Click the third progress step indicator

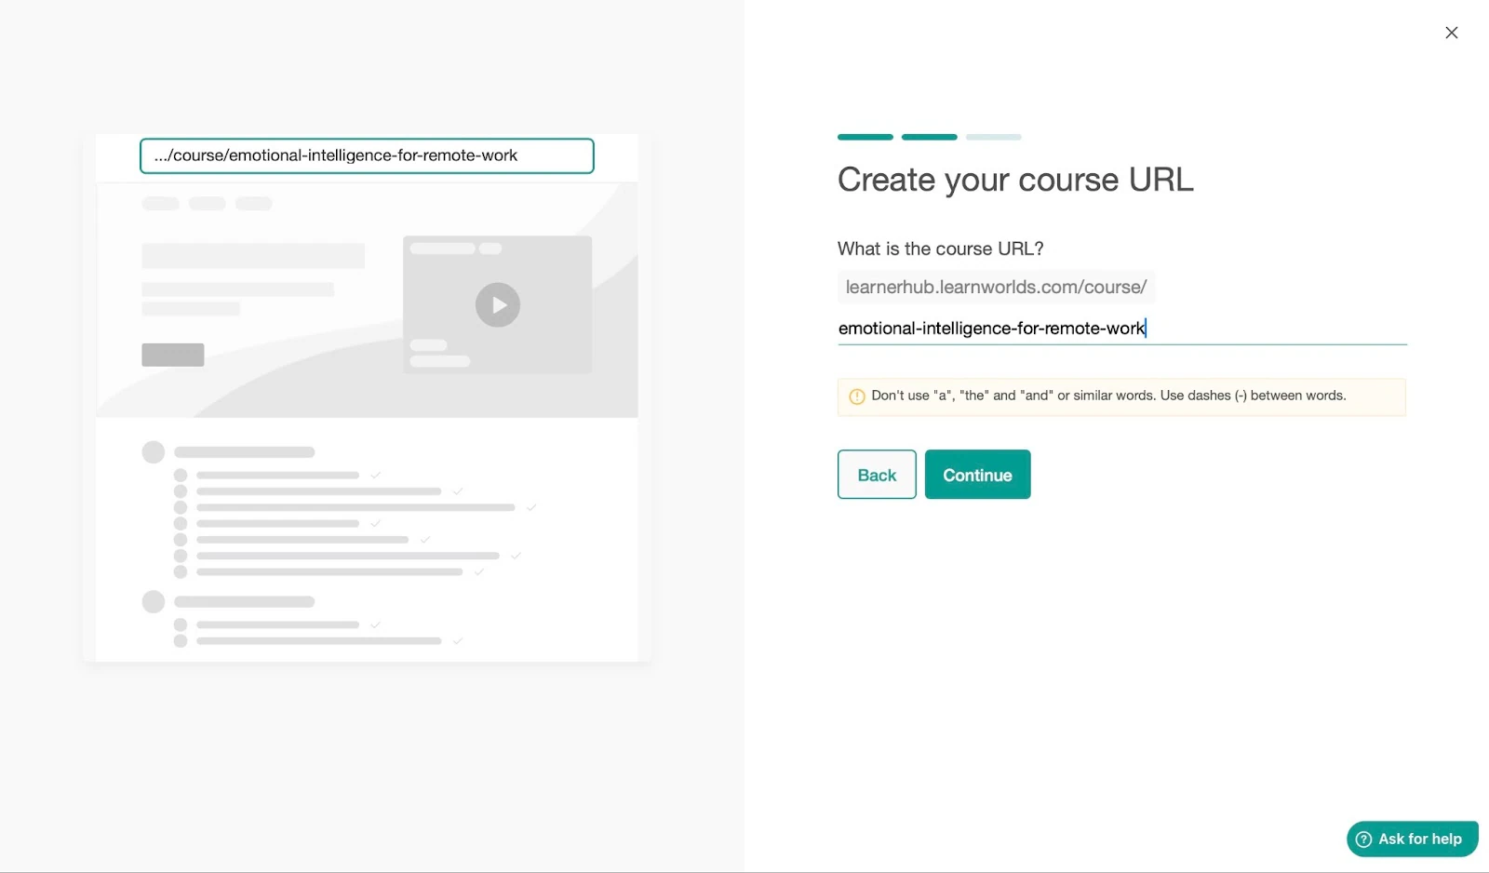(x=993, y=137)
